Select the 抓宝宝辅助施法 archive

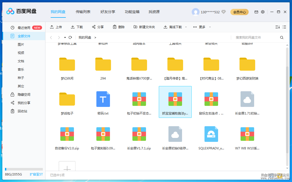tap(175, 102)
